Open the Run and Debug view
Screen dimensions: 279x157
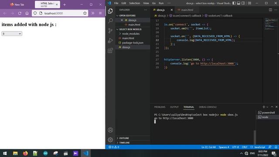110,41
